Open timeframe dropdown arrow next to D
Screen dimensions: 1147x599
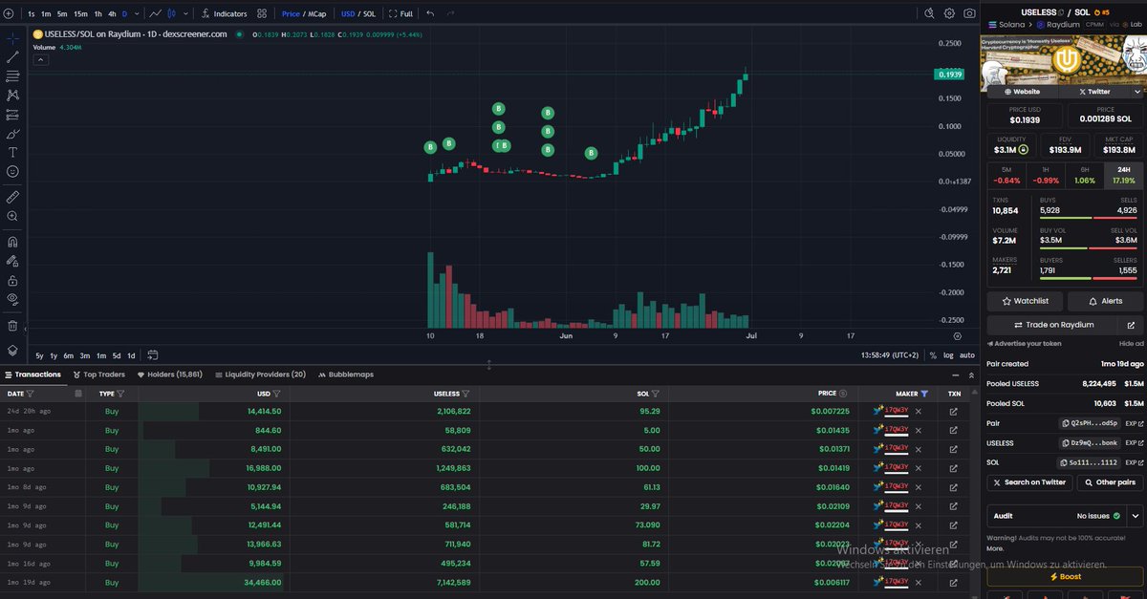pyautogui.click(x=135, y=13)
